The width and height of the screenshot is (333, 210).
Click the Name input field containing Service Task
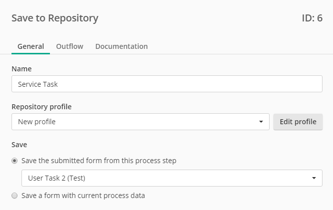point(167,84)
